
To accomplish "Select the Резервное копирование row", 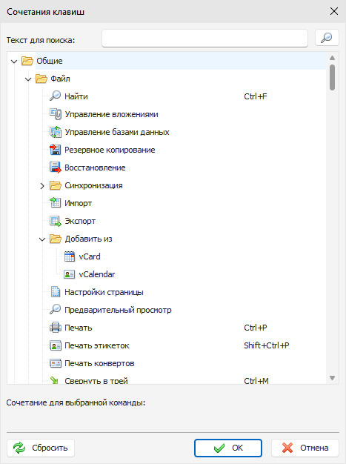I will pyautogui.click(x=110, y=150).
